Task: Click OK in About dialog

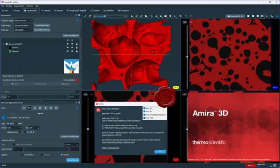Action: (160, 151)
